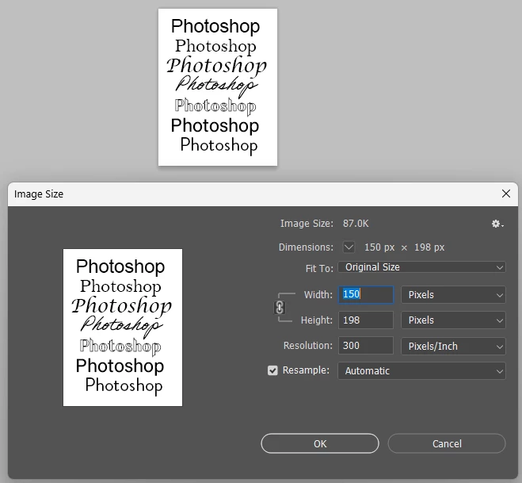
Task: Open the Height units Pixels dropdown
Action: pos(453,320)
